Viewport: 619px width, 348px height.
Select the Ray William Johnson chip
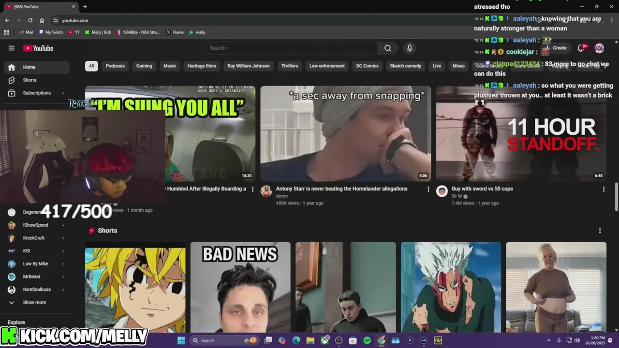(249, 66)
